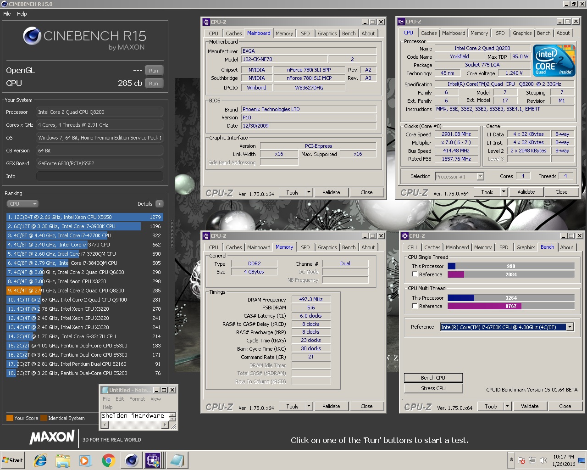Open the Notepad Edit menu
The width and height of the screenshot is (587, 470).
click(120, 399)
